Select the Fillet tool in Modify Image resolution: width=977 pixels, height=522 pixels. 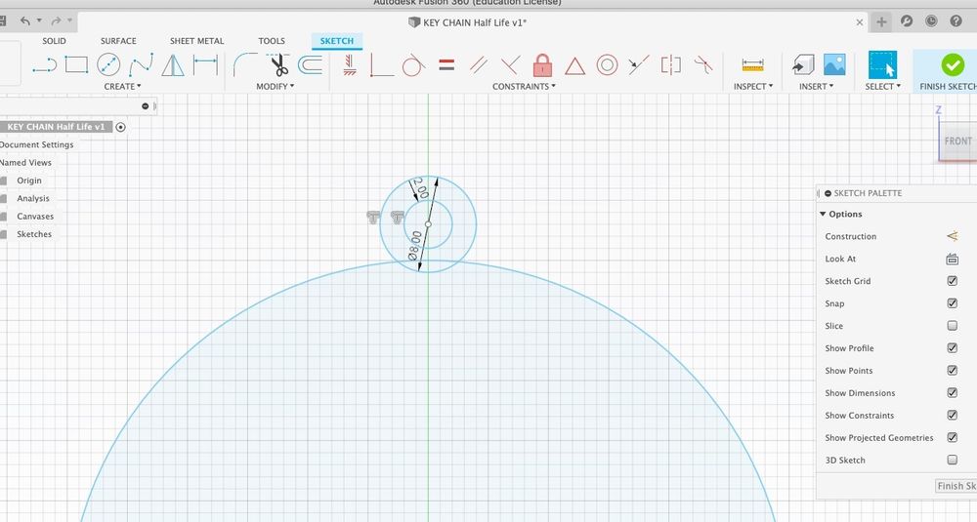pyautogui.click(x=245, y=64)
